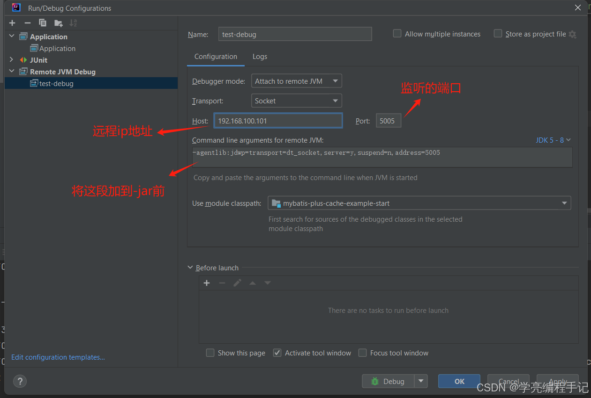Switch to the Logs tab
The width and height of the screenshot is (591, 398).
(x=260, y=56)
